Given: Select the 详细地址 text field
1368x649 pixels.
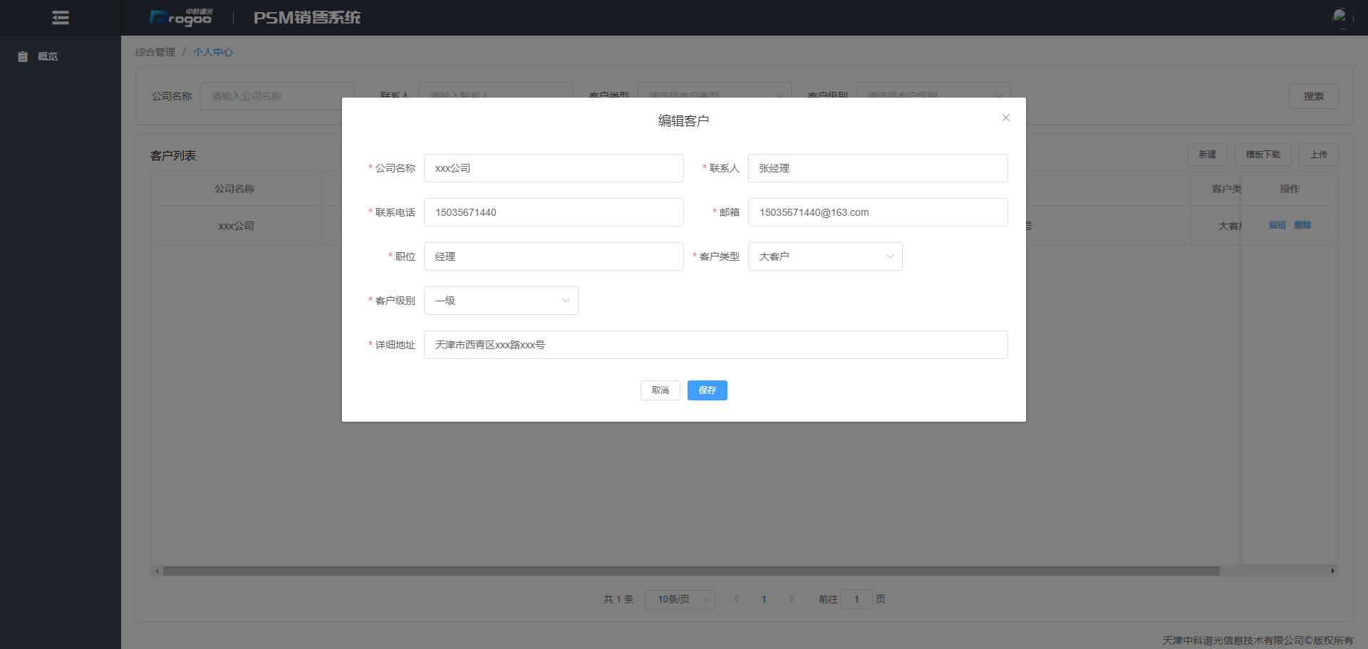Looking at the screenshot, I should (x=715, y=345).
